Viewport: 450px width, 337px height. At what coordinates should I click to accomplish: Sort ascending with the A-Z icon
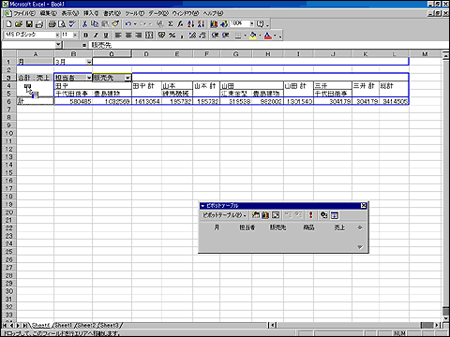190,24
